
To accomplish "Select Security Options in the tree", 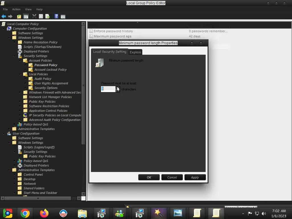I will [46, 88].
